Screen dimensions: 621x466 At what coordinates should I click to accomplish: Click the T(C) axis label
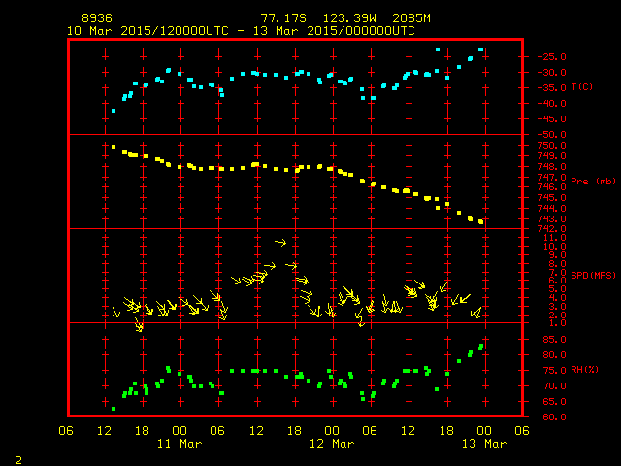click(x=582, y=86)
